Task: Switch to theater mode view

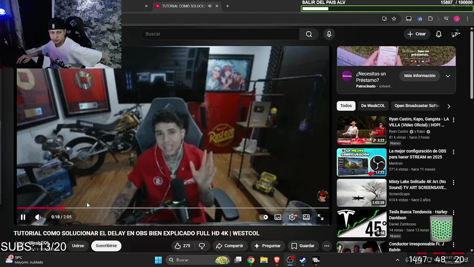Action: (306, 217)
